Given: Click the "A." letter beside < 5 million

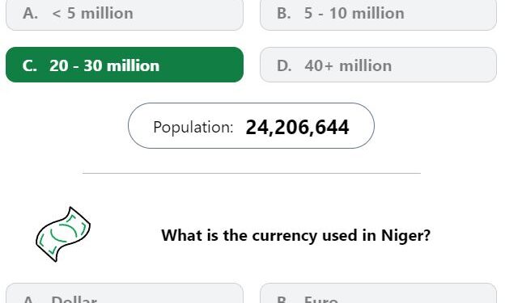Looking at the screenshot, I should [x=30, y=14].
